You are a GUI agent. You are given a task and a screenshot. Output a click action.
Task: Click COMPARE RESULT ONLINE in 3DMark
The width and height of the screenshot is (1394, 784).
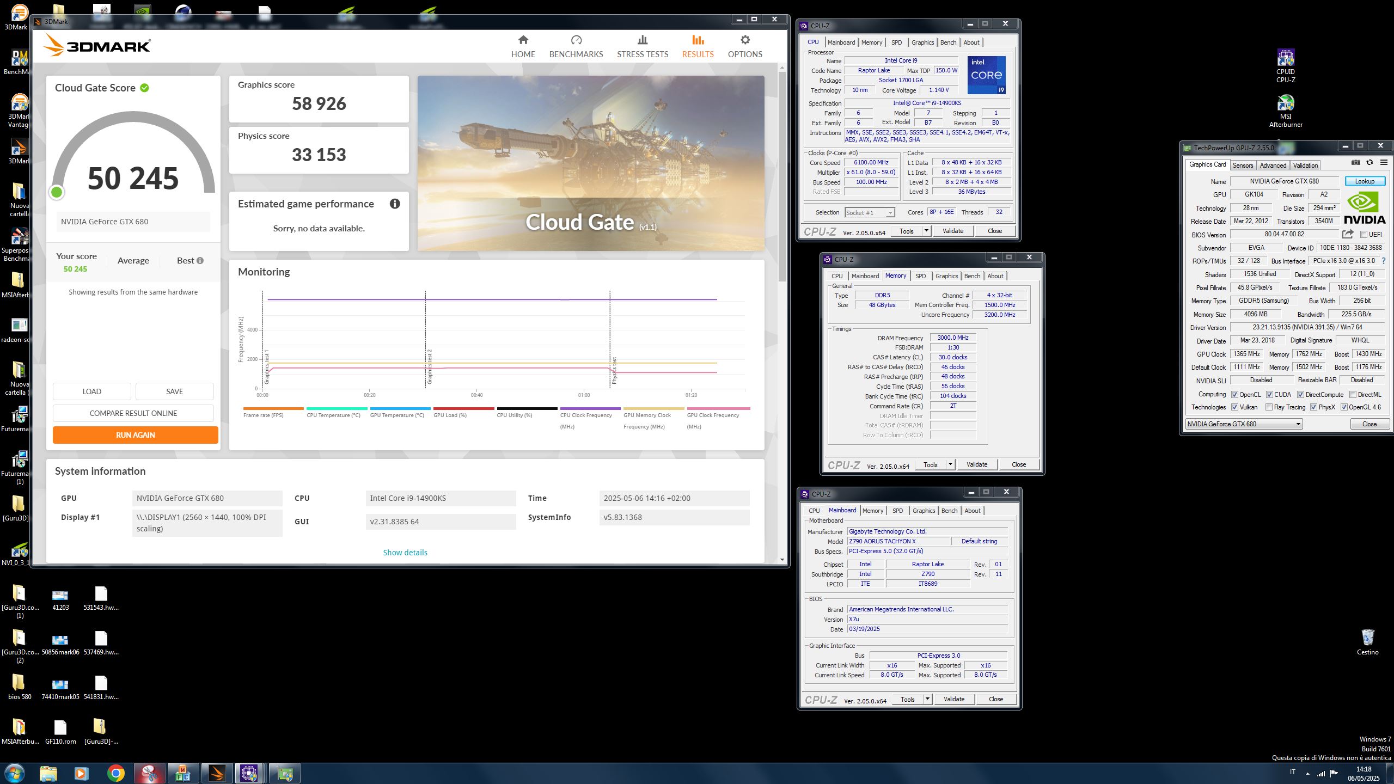click(133, 413)
